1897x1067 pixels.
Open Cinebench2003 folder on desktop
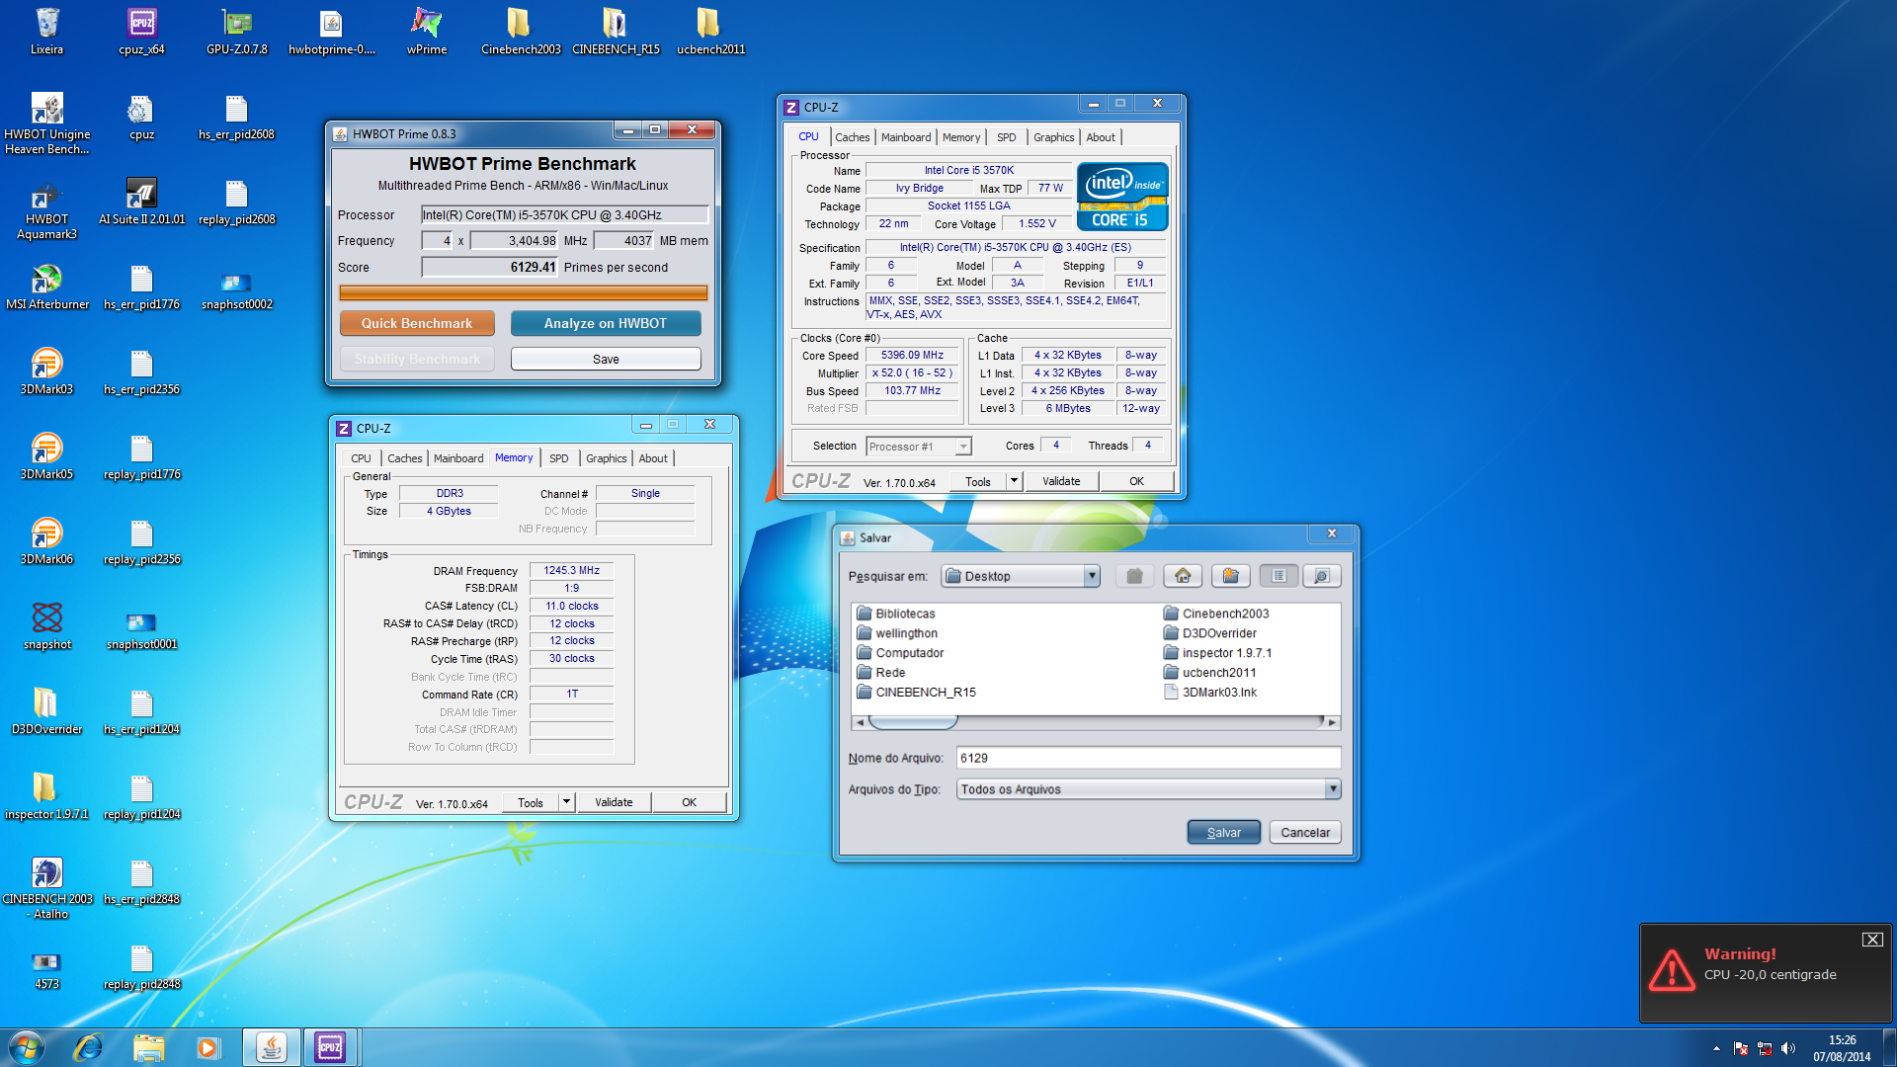point(521,30)
